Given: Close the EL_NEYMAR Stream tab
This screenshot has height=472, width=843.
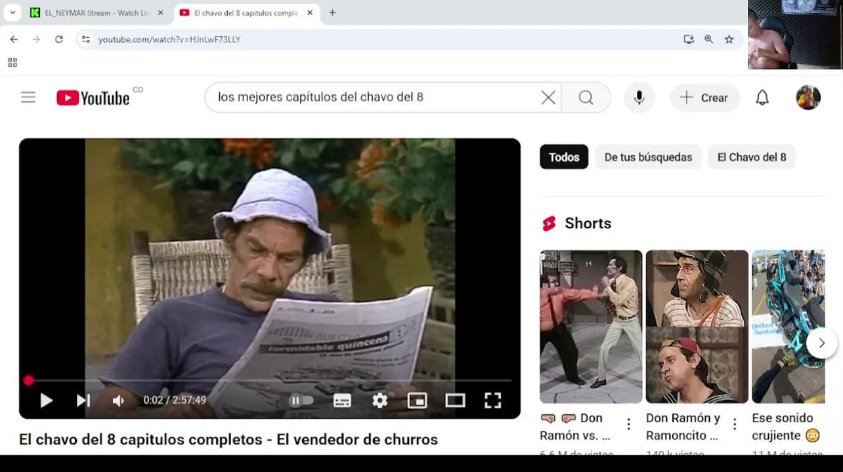Looking at the screenshot, I should click(160, 12).
